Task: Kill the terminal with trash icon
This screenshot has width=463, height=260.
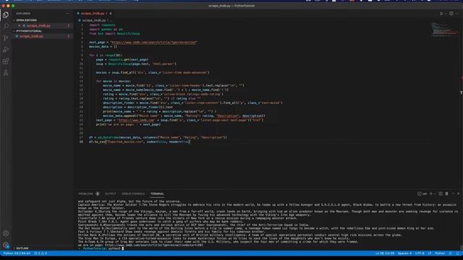Action: [x=446, y=194]
